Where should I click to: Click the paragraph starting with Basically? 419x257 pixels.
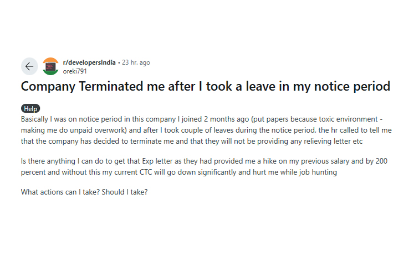pyautogui.click(x=206, y=130)
